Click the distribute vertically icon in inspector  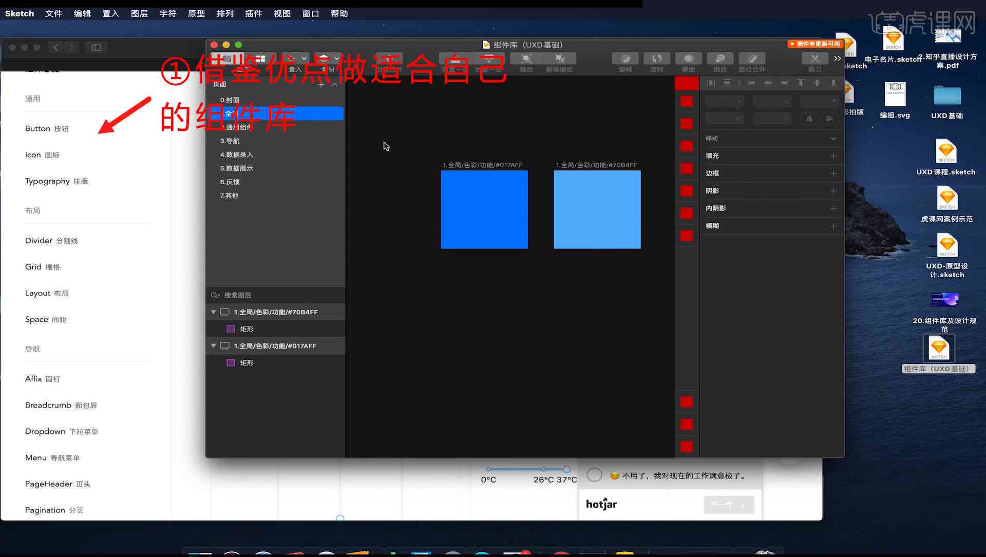(x=727, y=83)
